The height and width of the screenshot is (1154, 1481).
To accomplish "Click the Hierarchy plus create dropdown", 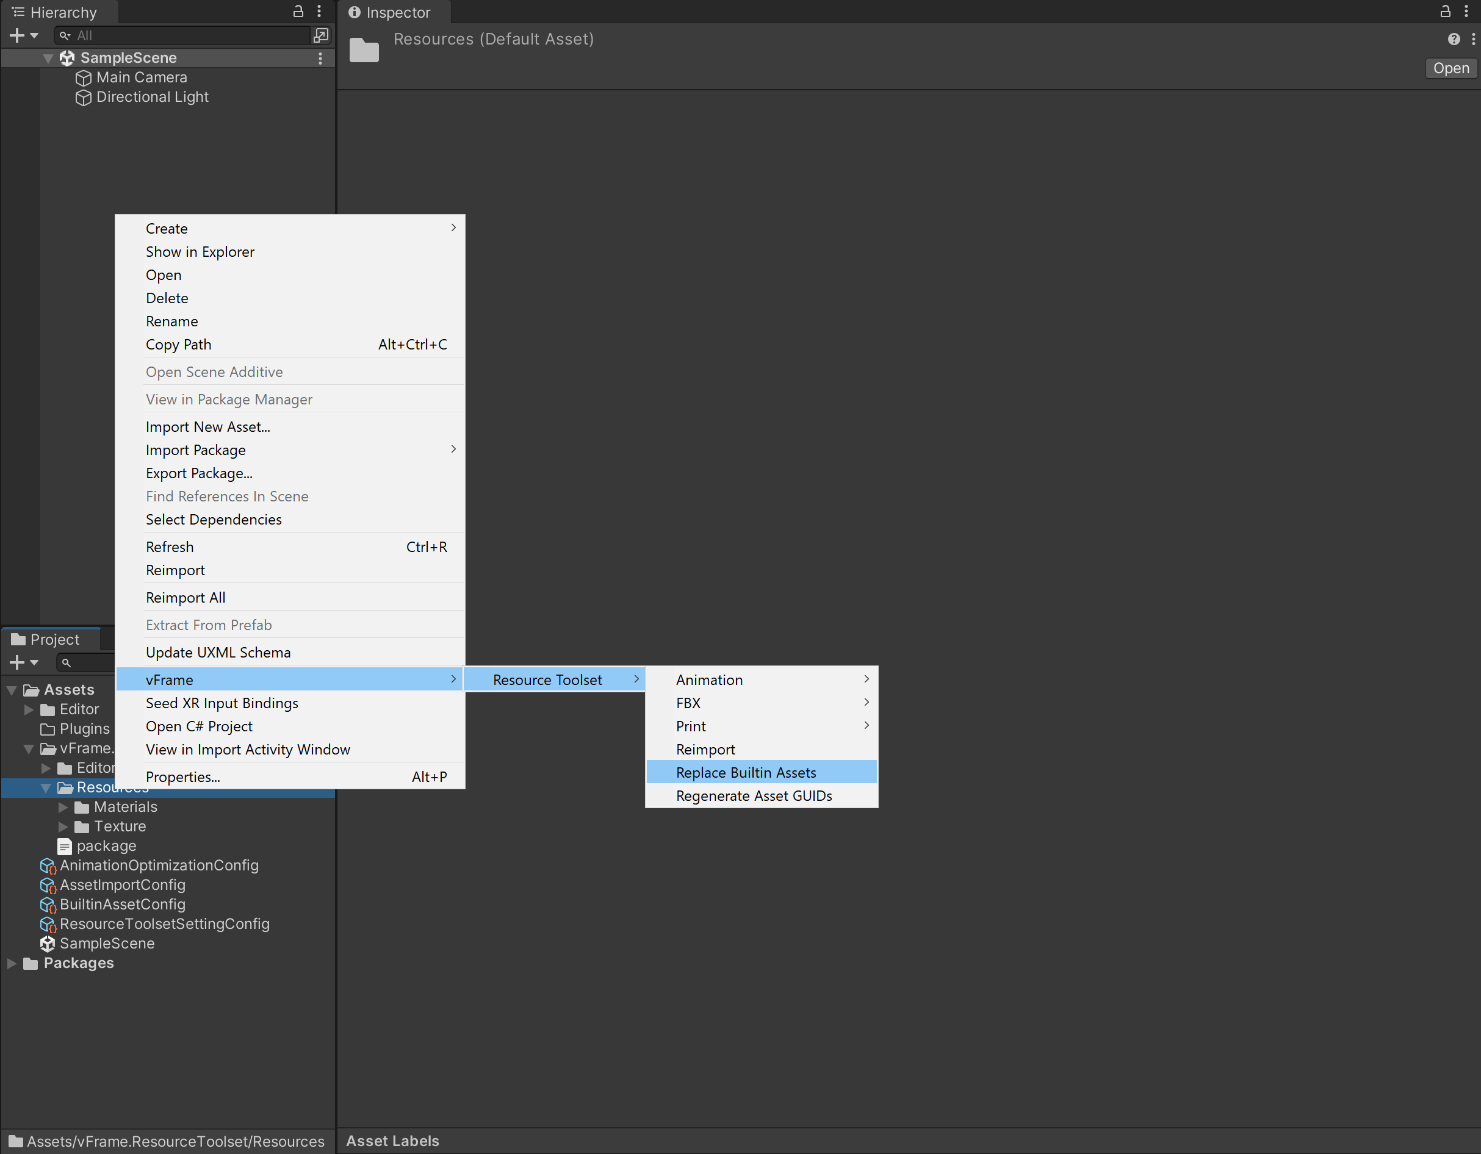I will pyautogui.click(x=24, y=35).
